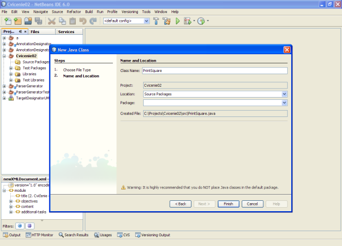Run the main project with green arrow
Image resolution: width=342 pixels, height=246 pixels.
[x=177, y=21]
